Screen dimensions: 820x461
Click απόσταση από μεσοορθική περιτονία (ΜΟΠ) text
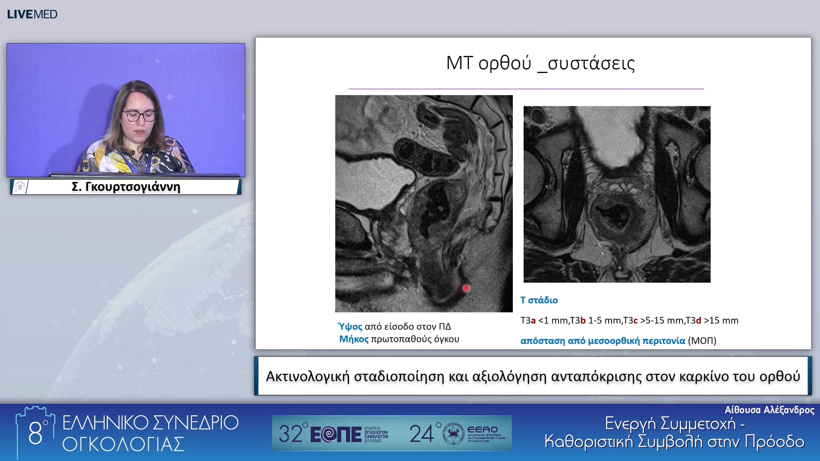pyautogui.click(x=618, y=341)
